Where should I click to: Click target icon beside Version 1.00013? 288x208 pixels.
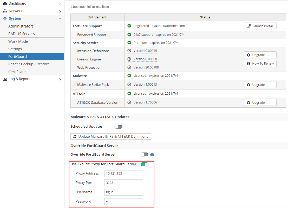[129, 85]
